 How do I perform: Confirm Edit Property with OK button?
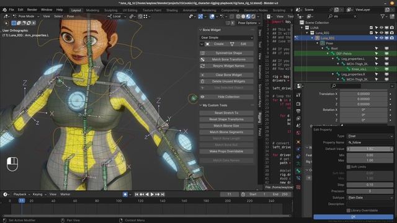353,217
